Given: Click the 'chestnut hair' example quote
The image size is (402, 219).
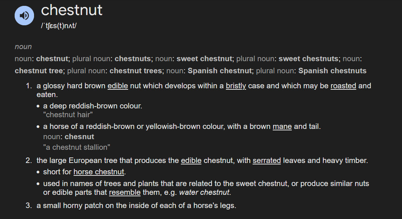Looking at the screenshot, I should [68, 115].
